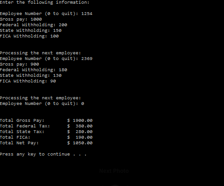Select employee number value 2369
This screenshot has height=186, width=224.
pyautogui.click(x=87, y=59)
